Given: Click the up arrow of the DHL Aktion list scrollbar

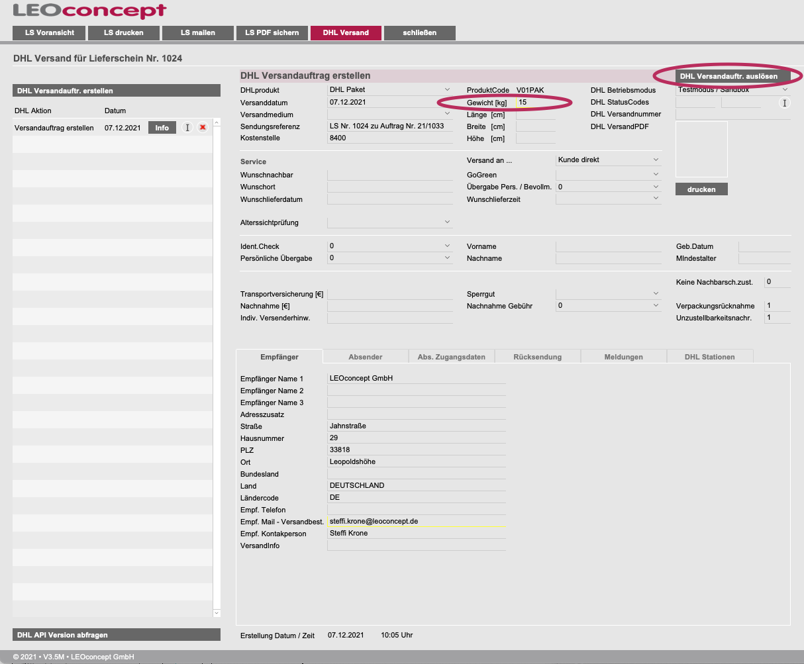Looking at the screenshot, I should click(x=217, y=123).
